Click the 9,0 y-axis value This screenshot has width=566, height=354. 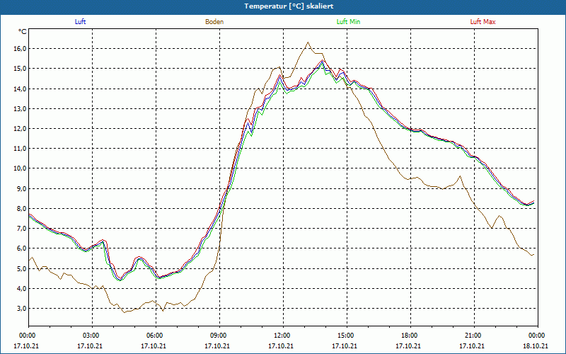coord(22,188)
